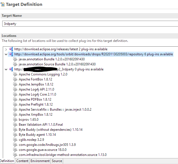Open the Environment tab
This screenshot has height=164, width=178.
coord(40,161)
